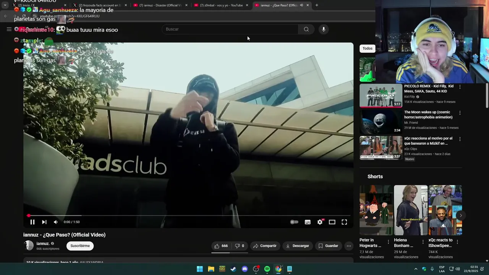The image size is (489, 275).
Task: Click the red playhead at video start
Action: pos(29,216)
